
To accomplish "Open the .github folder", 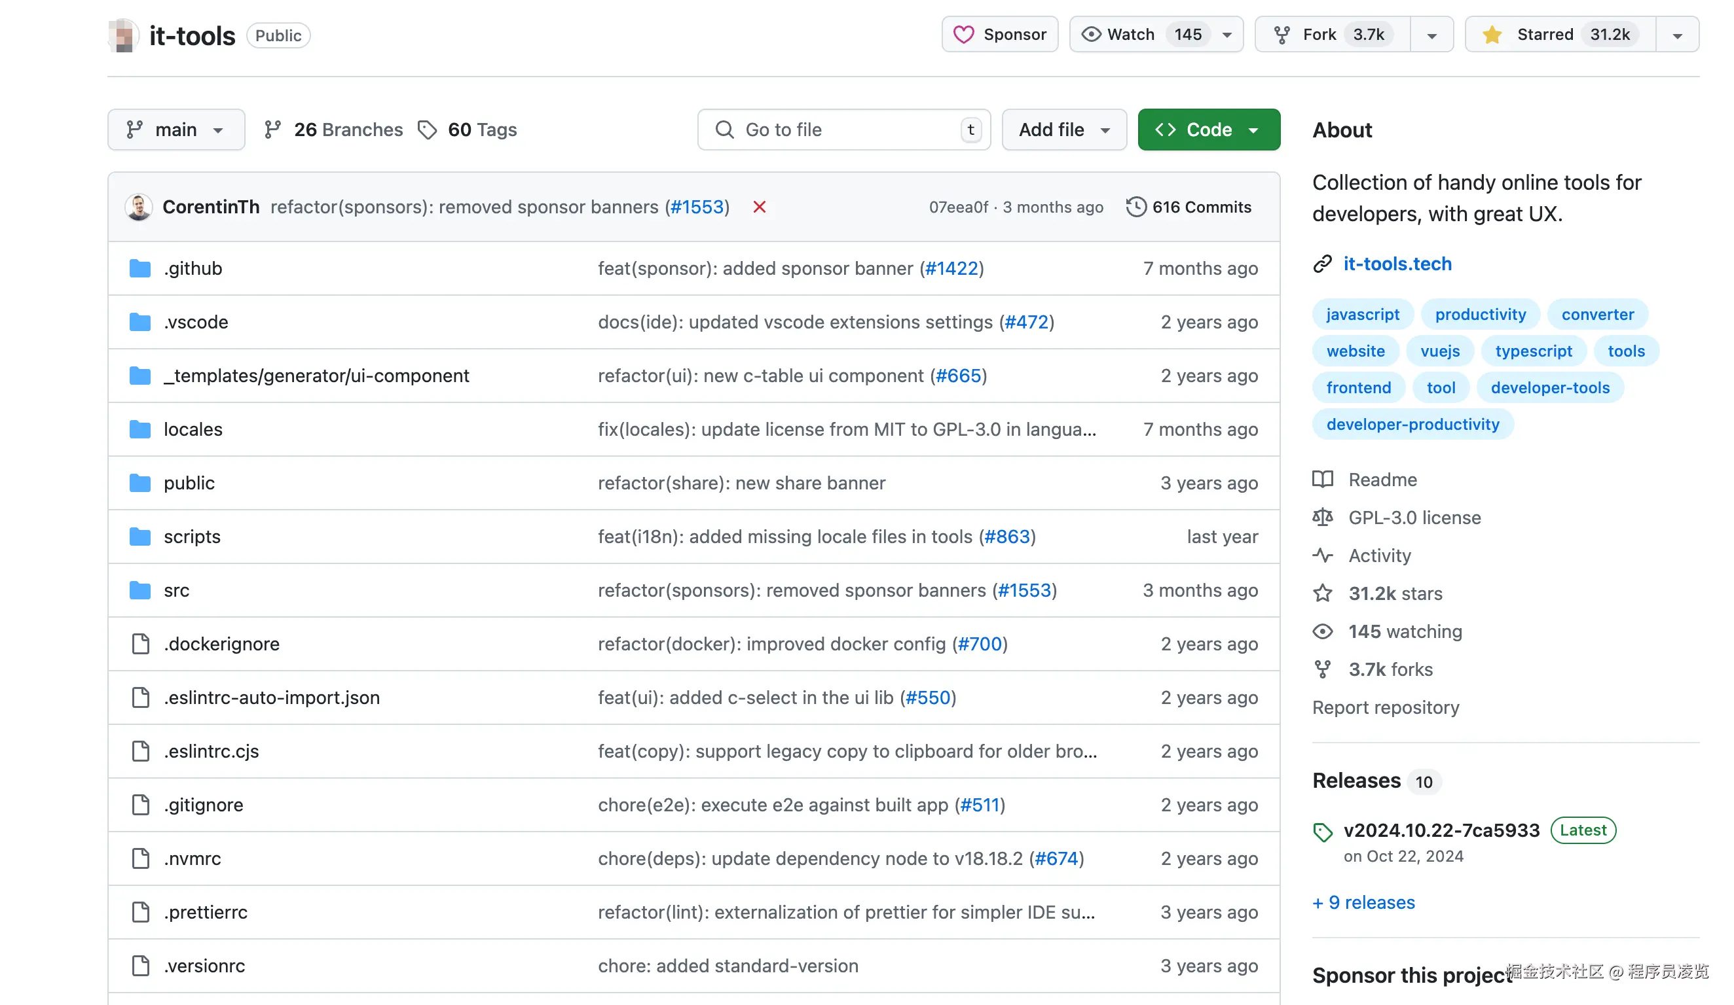I will click(193, 268).
